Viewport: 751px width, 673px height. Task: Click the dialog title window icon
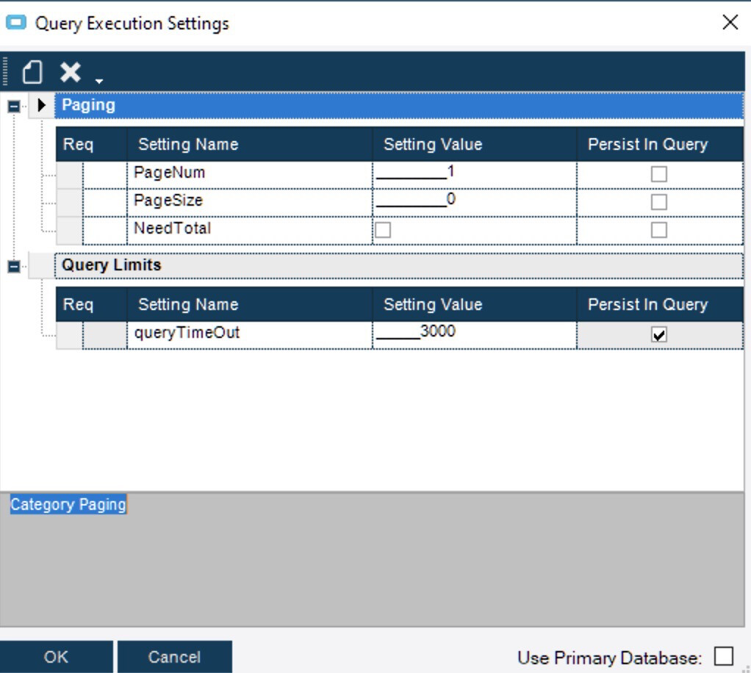(x=16, y=23)
